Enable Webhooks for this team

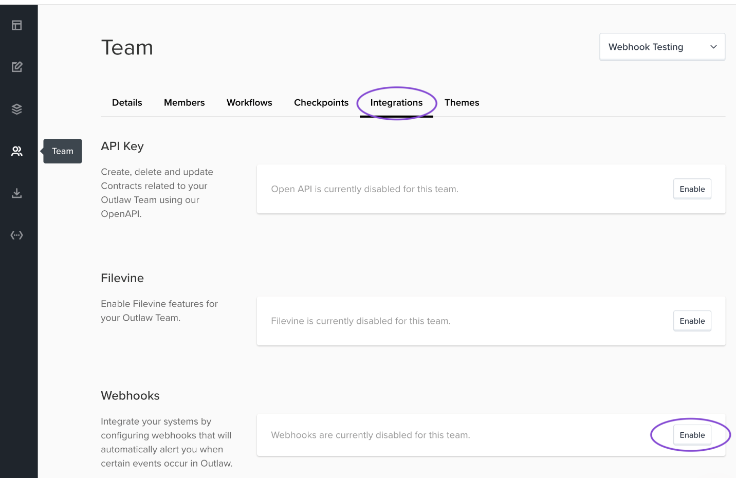click(x=692, y=435)
